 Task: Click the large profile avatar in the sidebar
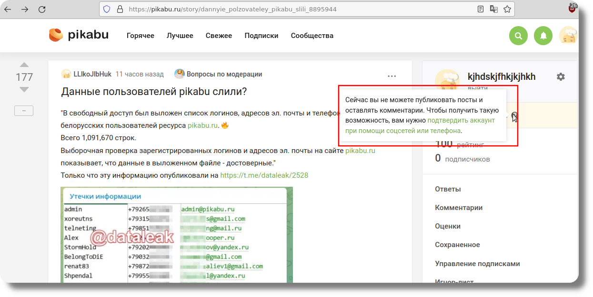pos(448,81)
